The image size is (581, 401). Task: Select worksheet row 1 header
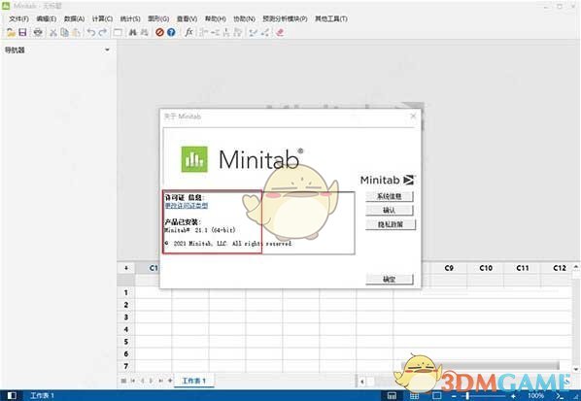(x=126, y=292)
